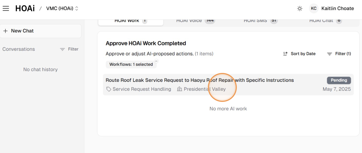This screenshot has width=362, height=153.
Task: Click the Presidential Valley building icon
Action: [x=180, y=89]
